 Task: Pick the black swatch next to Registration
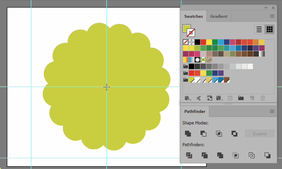point(197,42)
